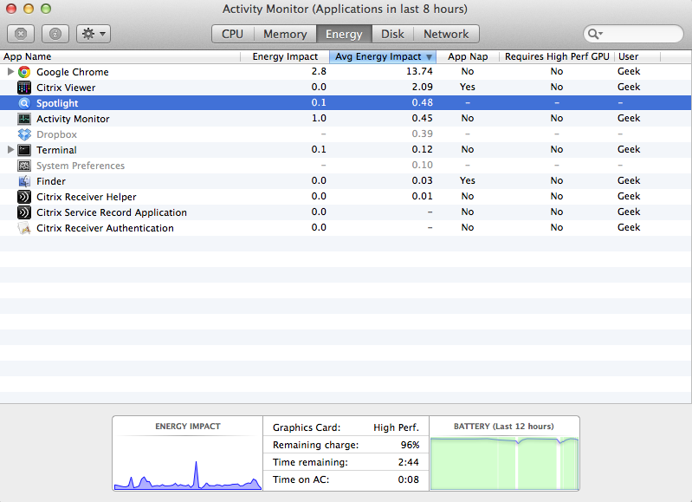Click the Remaining charge 96% value
The height and width of the screenshot is (502, 692).
pos(410,445)
